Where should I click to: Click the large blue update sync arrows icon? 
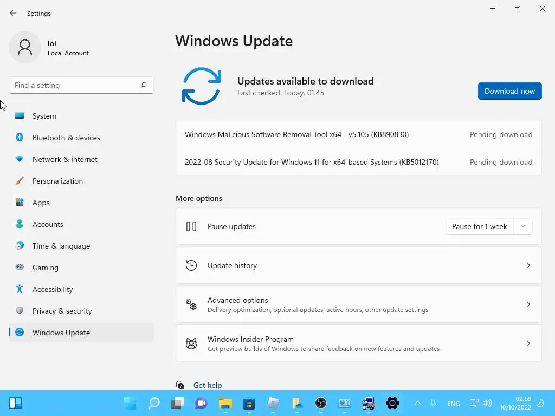[x=202, y=86]
